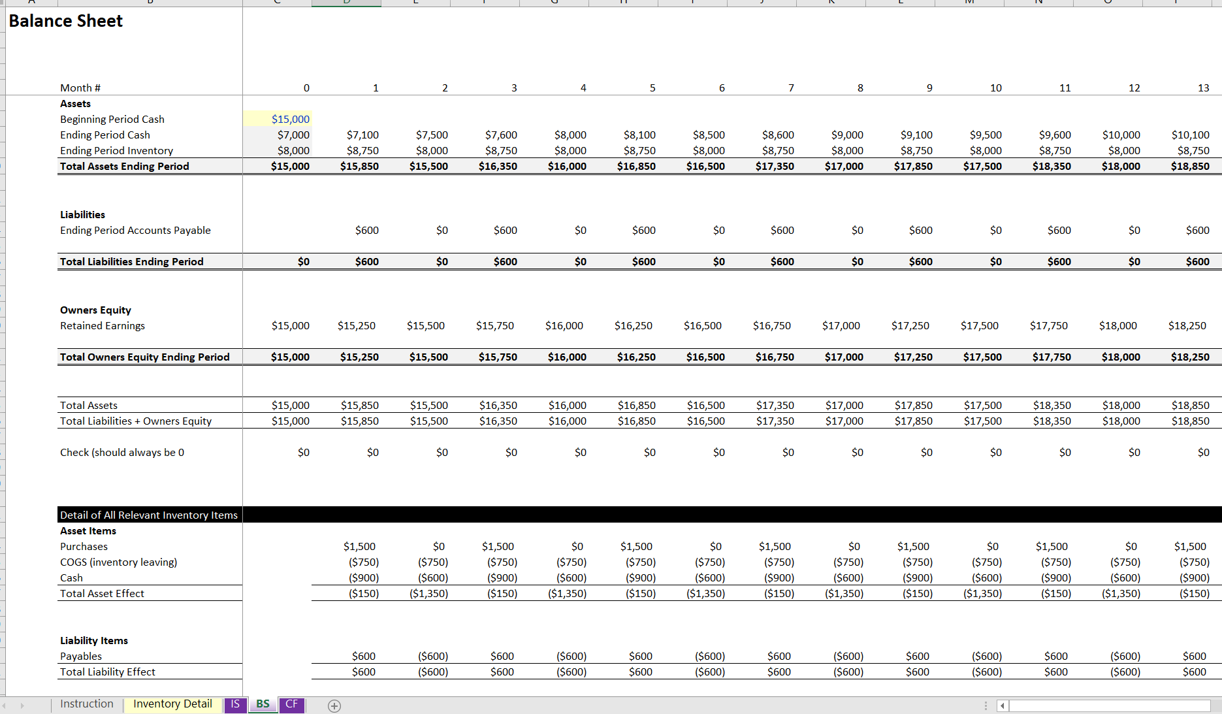Viewport: 1222px width, 714px height.
Task: Click the Detail of All Relevant Inventory Items header
Action: click(148, 515)
